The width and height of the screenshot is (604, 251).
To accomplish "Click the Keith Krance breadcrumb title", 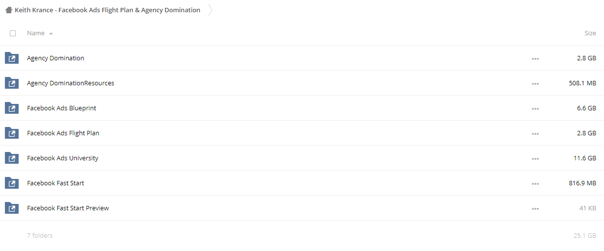I will tap(107, 10).
